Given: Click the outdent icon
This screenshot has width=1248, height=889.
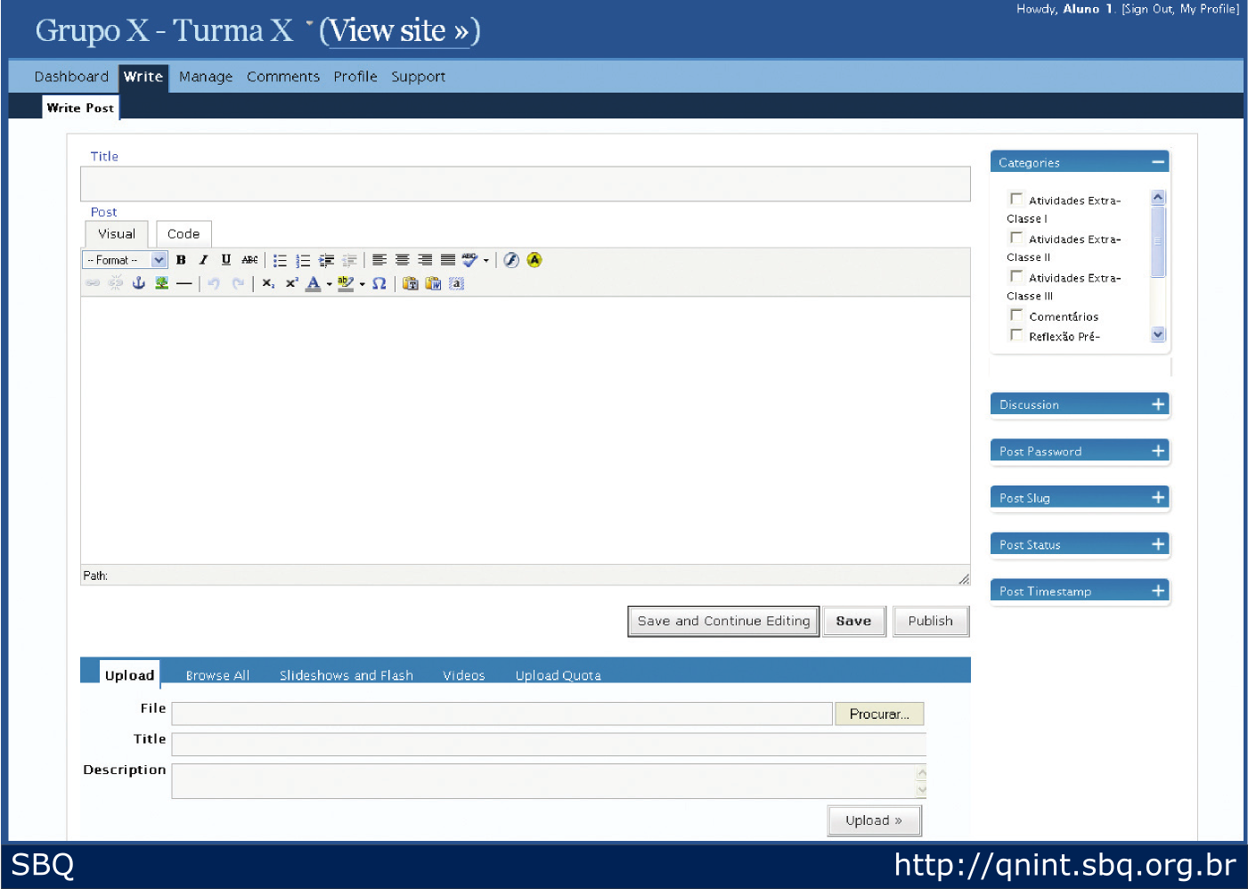Looking at the screenshot, I should pos(349,260).
